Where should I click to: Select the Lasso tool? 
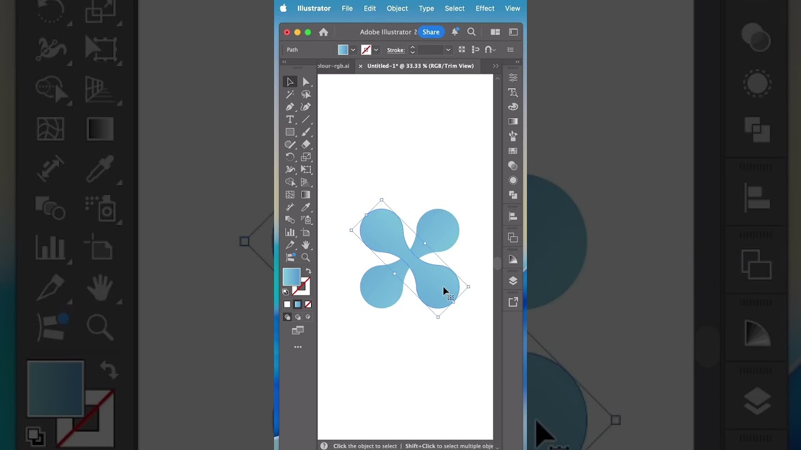(x=306, y=94)
